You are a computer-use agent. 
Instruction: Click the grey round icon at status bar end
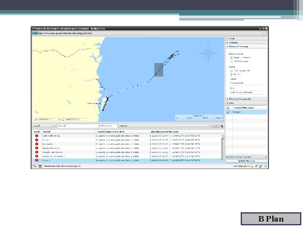(266, 166)
